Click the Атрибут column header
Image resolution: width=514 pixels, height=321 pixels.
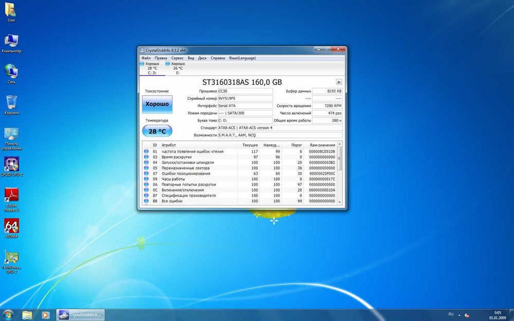click(198, 145)
